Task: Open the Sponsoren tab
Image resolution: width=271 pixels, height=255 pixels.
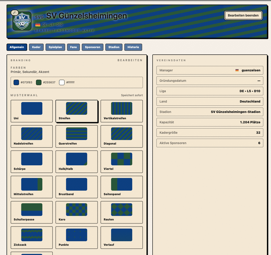Action: pyautogui.click(x=92, y=47)
